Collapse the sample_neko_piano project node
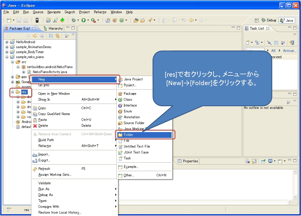 pos(7,57)
